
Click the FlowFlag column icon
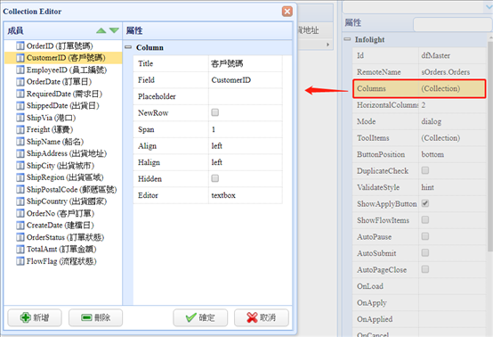(x=20, y=261)
